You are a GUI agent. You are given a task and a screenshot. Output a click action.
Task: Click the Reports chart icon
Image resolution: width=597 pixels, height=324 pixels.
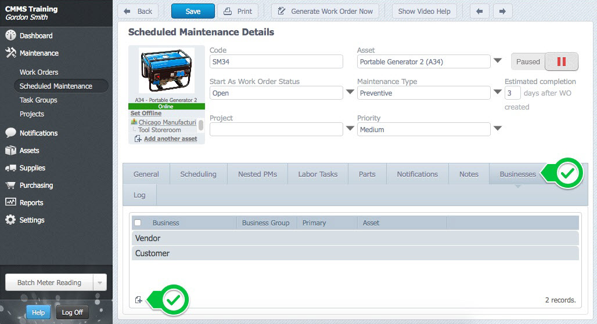pyautogui.click(x=10, y=202)
